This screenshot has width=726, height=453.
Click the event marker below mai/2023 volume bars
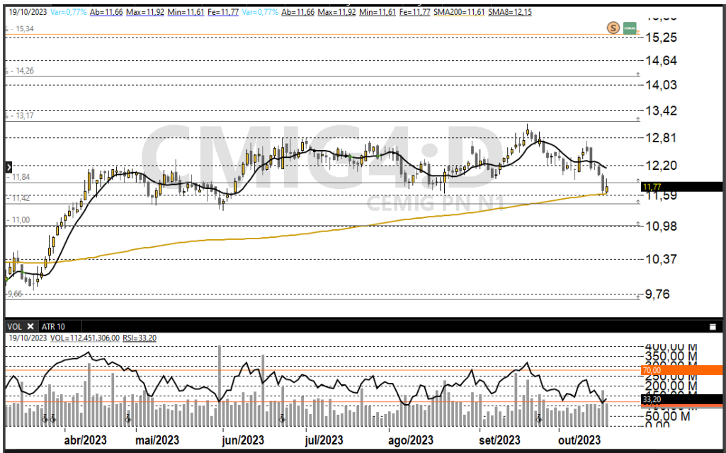[x=128, y=418]
